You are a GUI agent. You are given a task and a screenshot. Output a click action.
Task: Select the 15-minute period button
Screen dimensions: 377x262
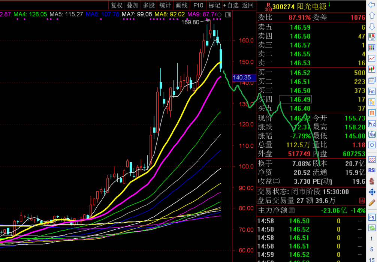point(372,260)
